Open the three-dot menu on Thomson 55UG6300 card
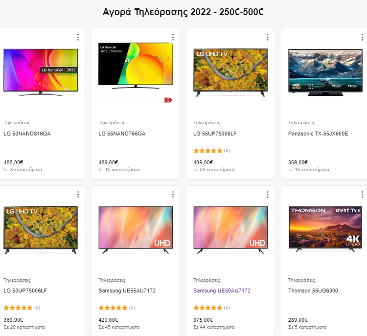The width and height of the screenshot is (367, 336). tap(362, 194)
